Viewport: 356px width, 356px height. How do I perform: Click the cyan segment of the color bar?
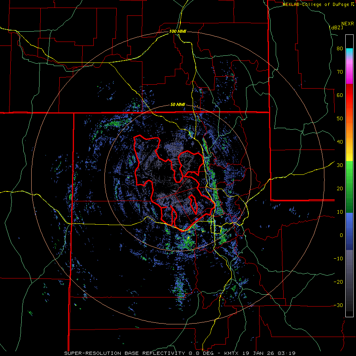(349, 52)
